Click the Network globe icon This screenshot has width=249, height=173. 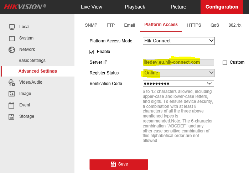(12, 50)
